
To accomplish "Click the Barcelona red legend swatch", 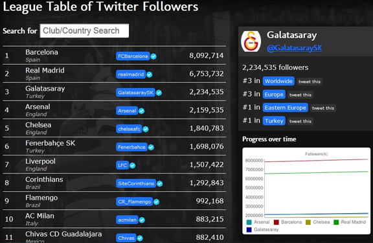I will click(x=276, y=222).
